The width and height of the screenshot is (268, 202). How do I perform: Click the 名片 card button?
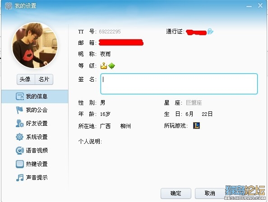click(44, 79)
